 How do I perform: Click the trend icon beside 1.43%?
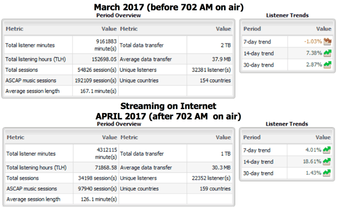coord(327,173)
